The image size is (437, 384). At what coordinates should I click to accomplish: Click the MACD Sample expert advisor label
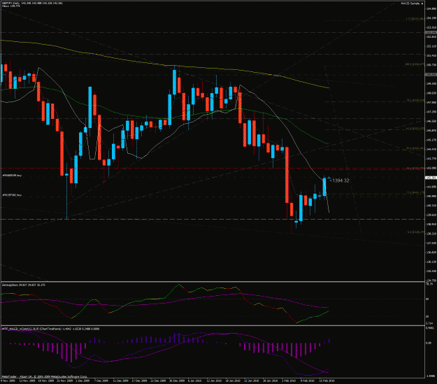point(411,3)
